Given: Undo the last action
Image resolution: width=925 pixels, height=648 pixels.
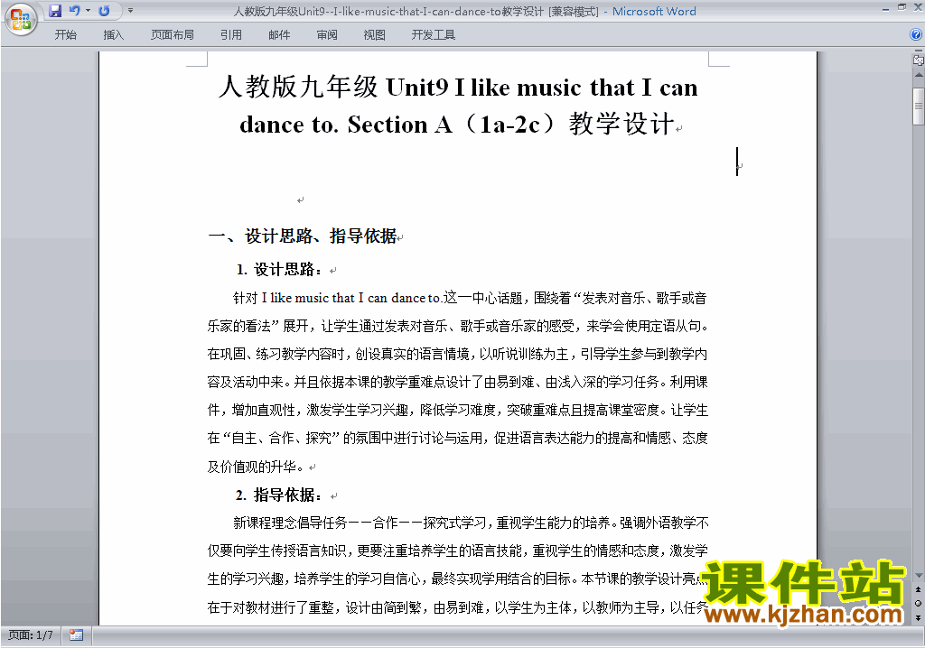Looking at the screenshot, I should (x=74, y=11).
